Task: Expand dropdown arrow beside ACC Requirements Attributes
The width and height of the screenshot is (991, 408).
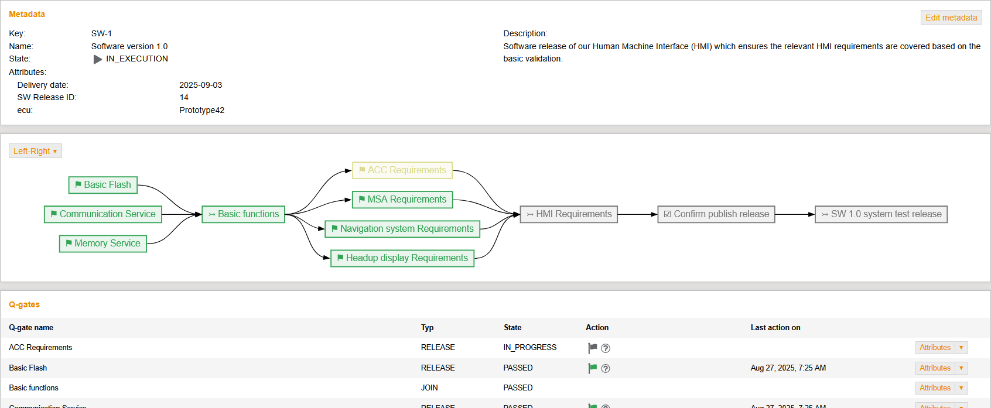Action: tap(961, 348)
